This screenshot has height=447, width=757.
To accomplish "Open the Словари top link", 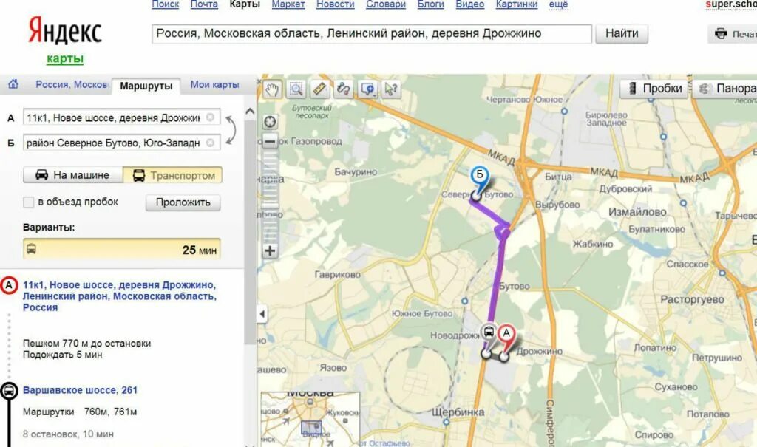I will tap(386, 4).
